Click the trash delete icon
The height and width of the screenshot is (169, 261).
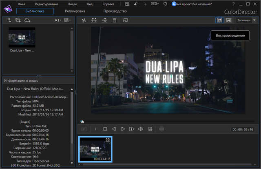115,20
